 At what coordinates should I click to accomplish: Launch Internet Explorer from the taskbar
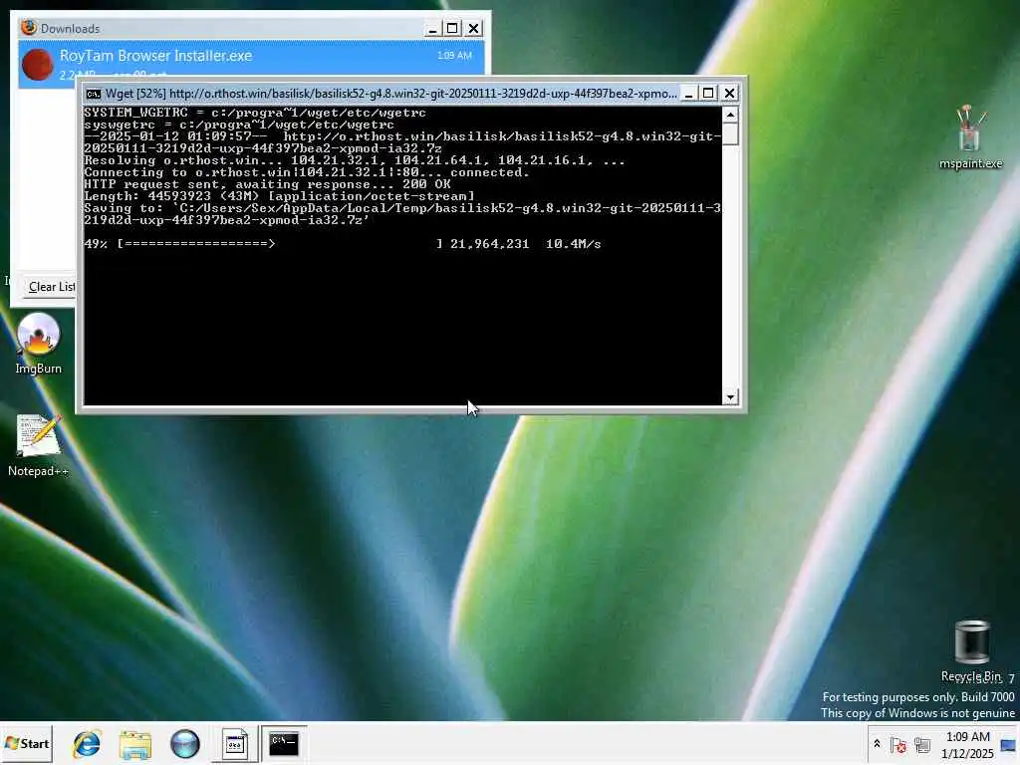click(x=87, y=743)
